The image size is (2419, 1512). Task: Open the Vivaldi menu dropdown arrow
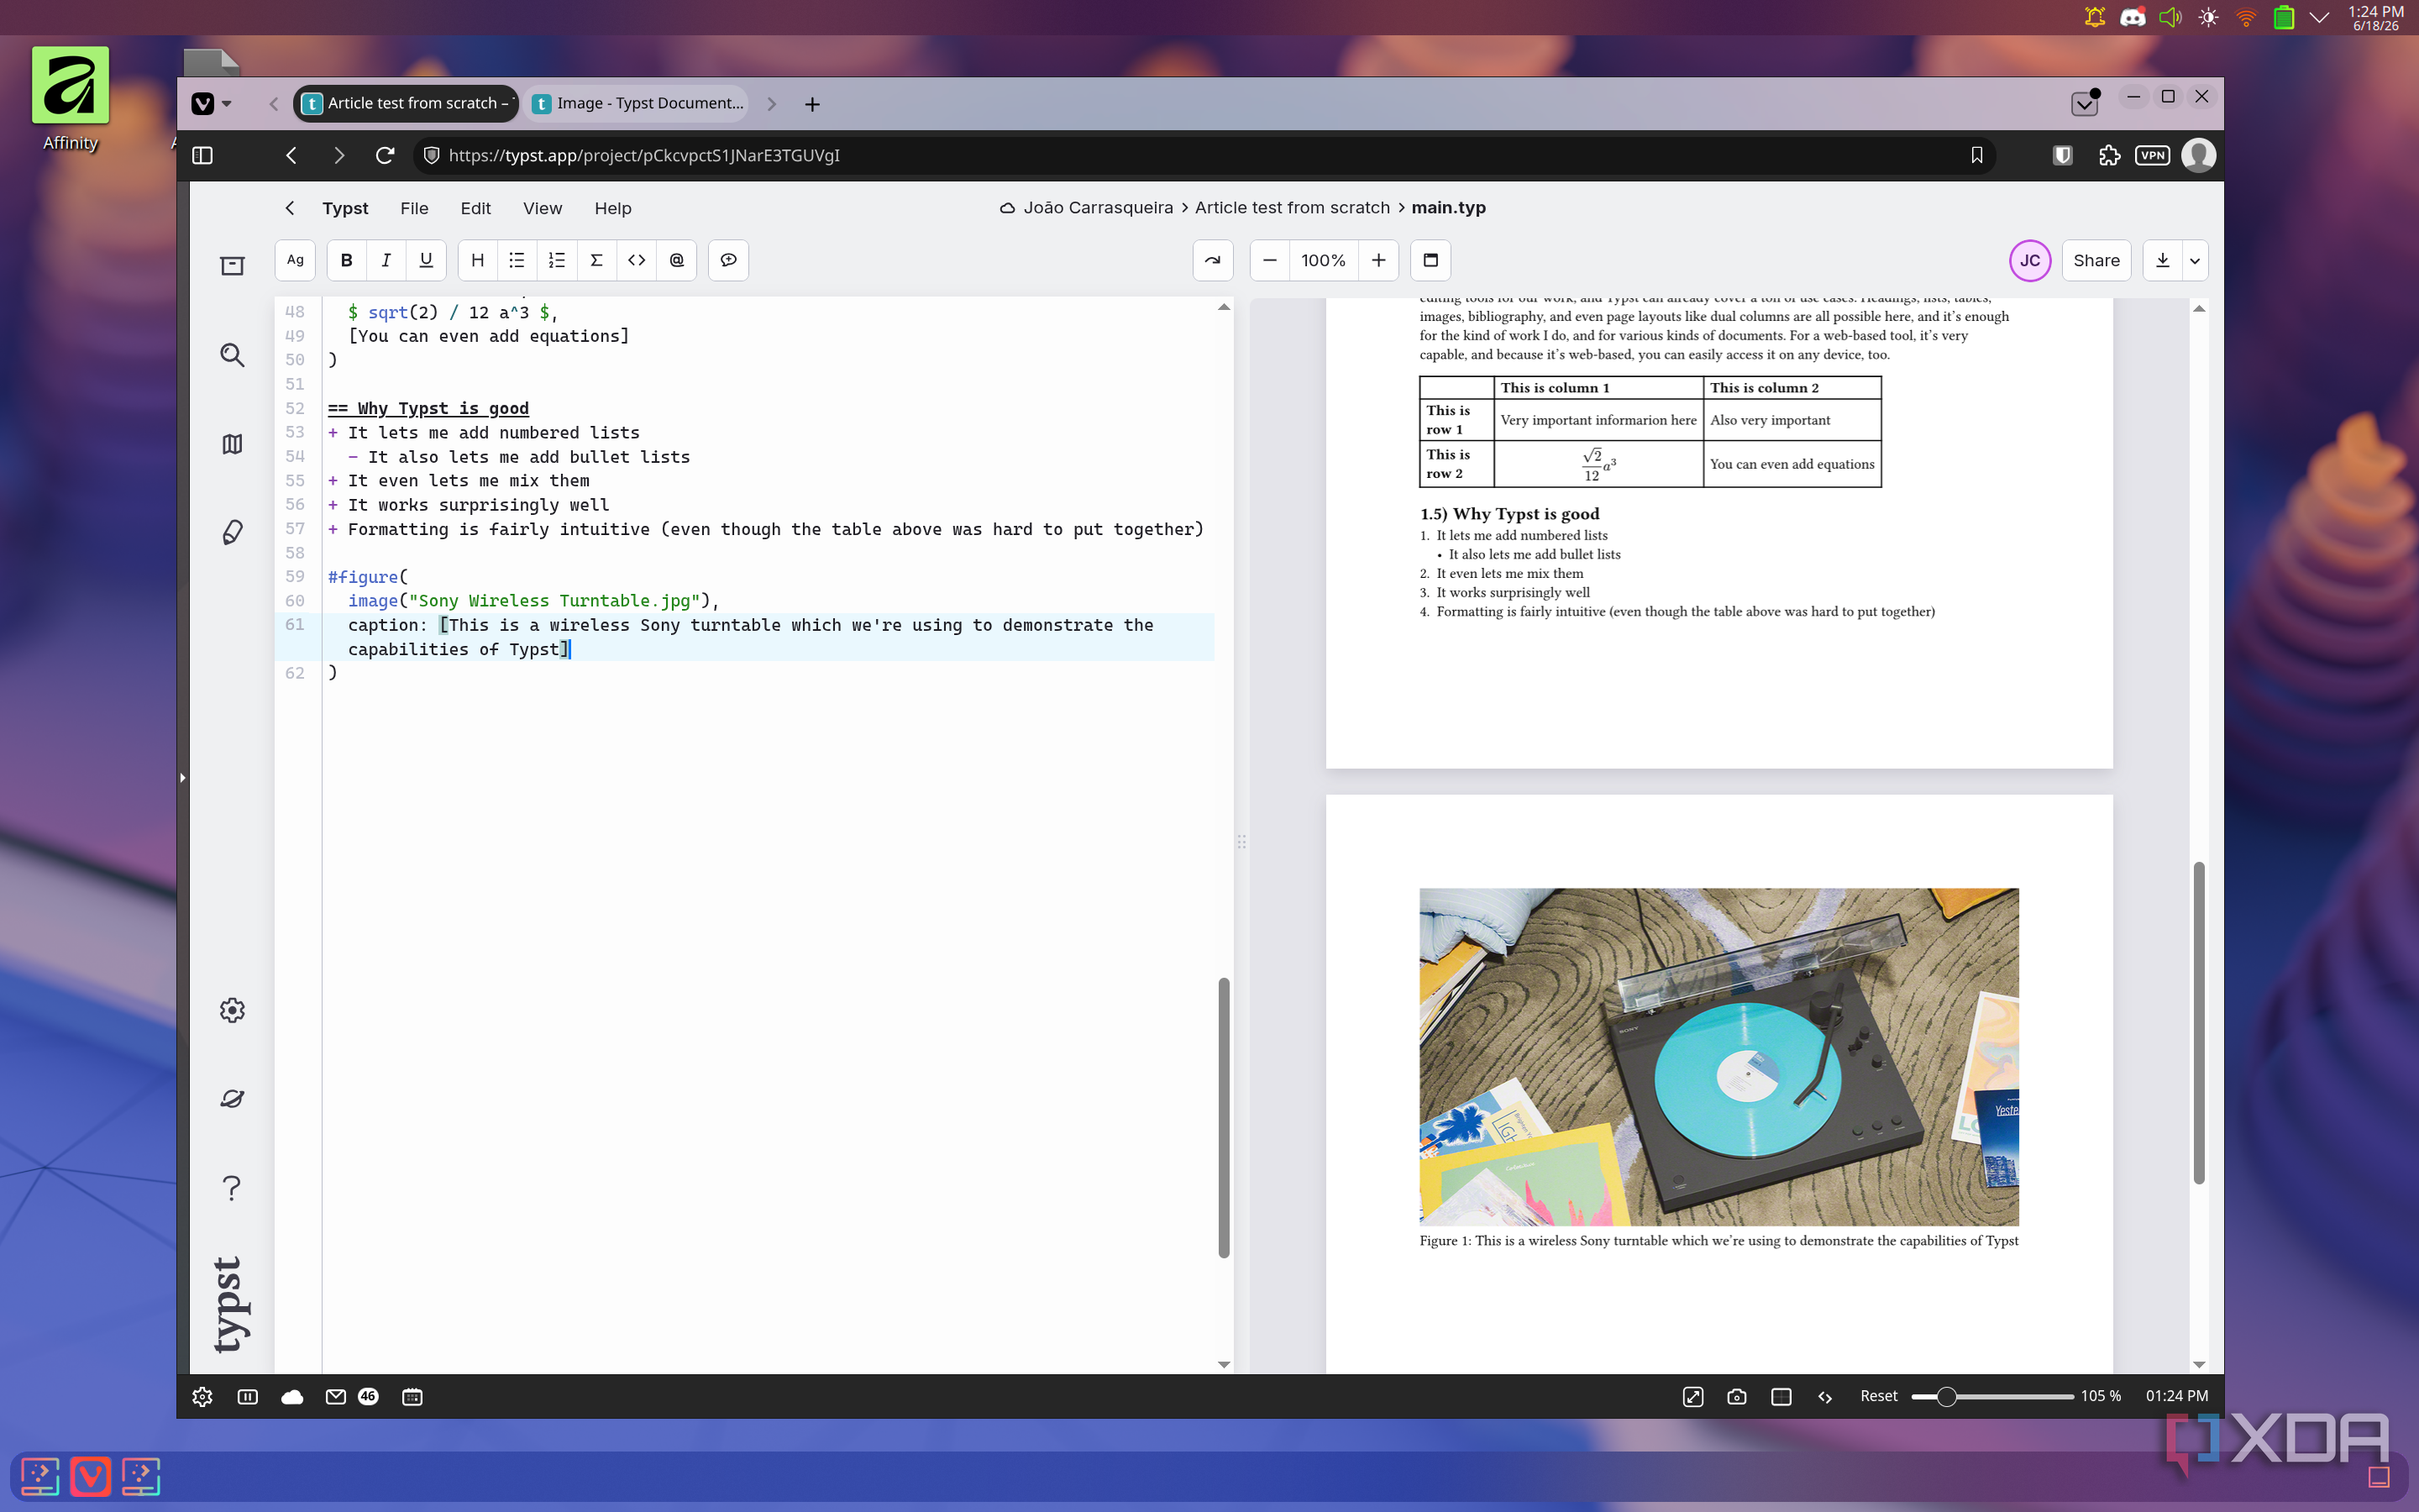(227, 103)
